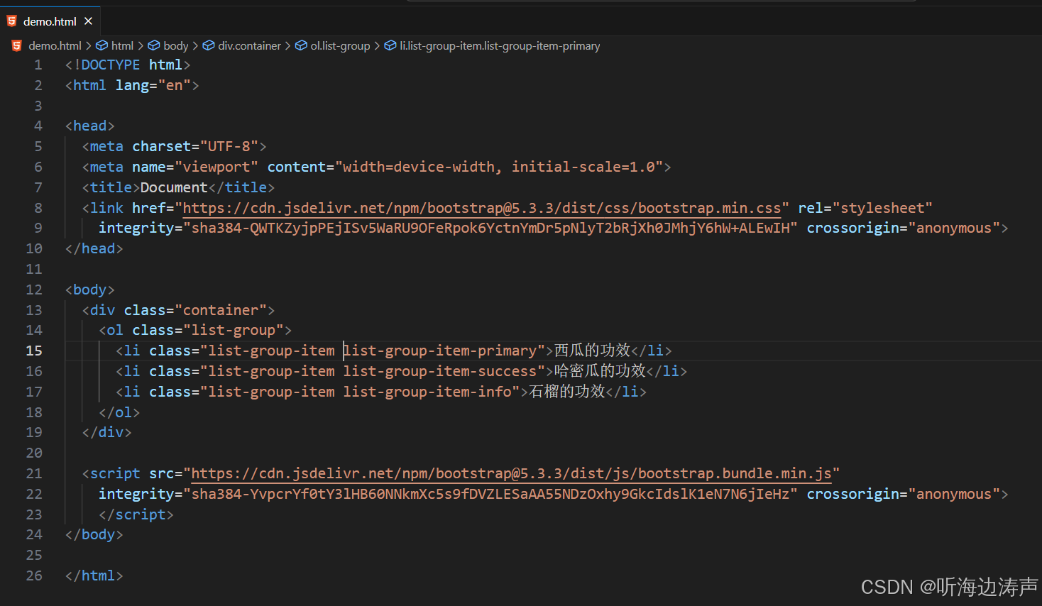Click the closing div tag
The height and width of the screenshot is (606, 1042).
pyautogui.click(x=107, y=432)
